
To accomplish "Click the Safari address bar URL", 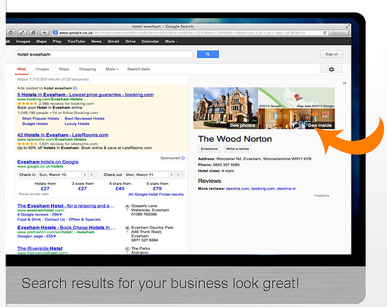I will point(182,33).
